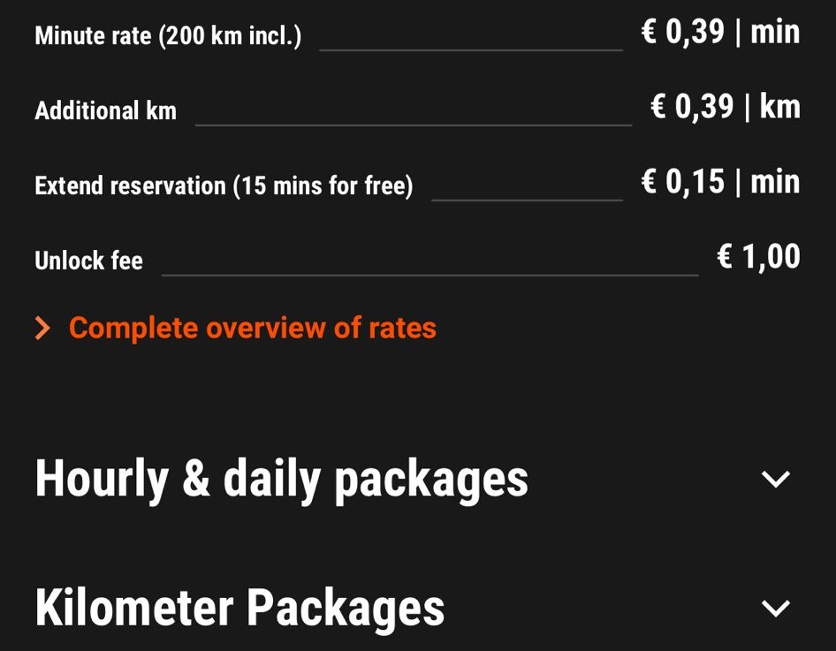Select the Unlock fee label
Screen dimensions: 836x651
click(88, 261)
